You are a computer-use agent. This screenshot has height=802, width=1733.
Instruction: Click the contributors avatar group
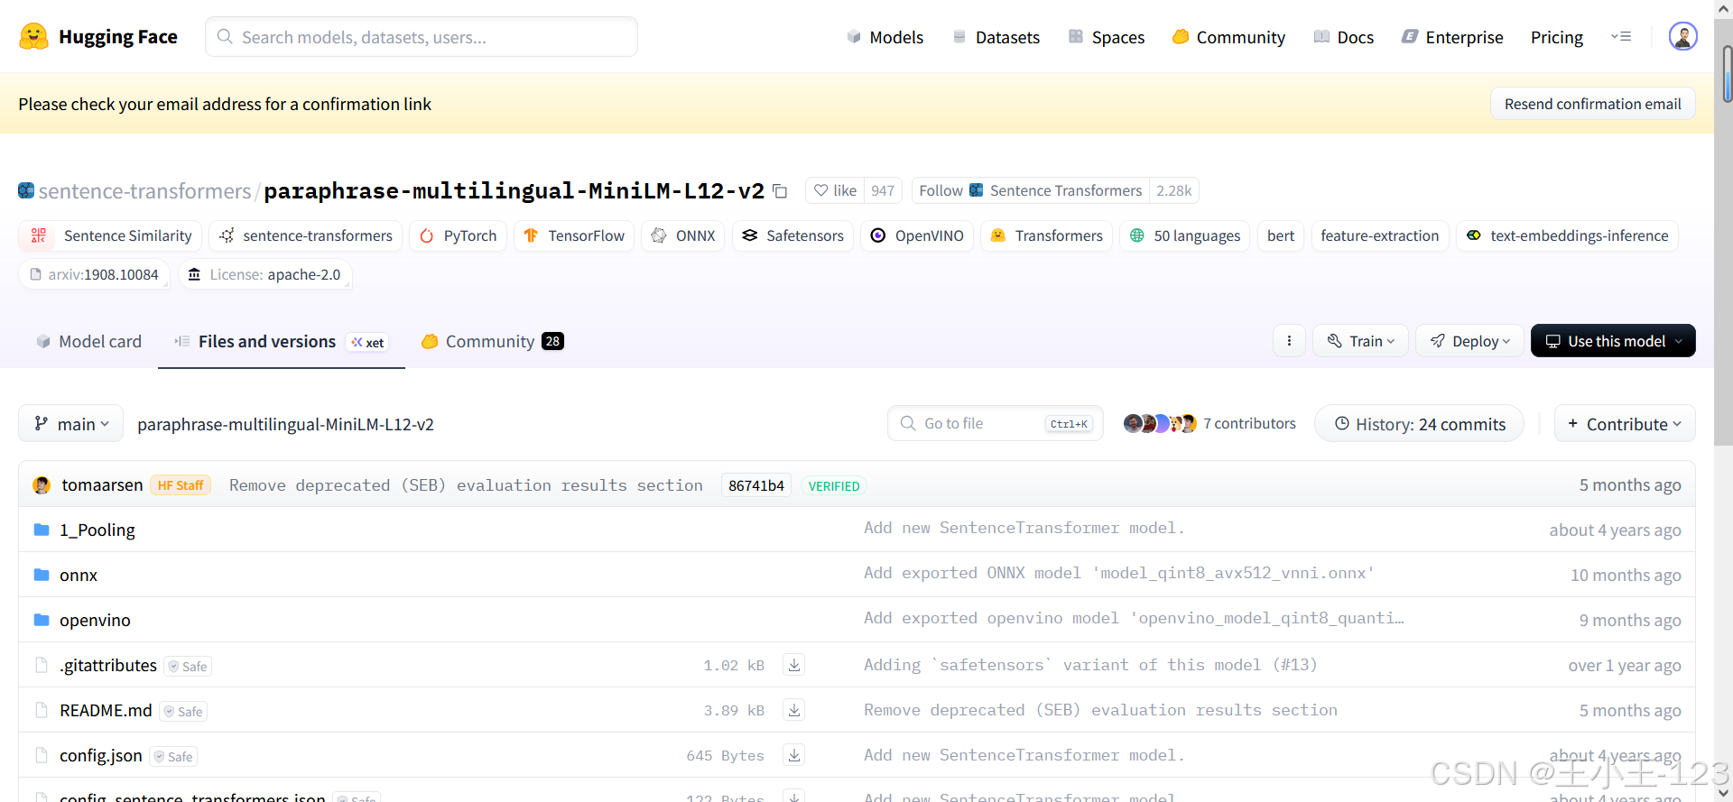(1160, 423)
